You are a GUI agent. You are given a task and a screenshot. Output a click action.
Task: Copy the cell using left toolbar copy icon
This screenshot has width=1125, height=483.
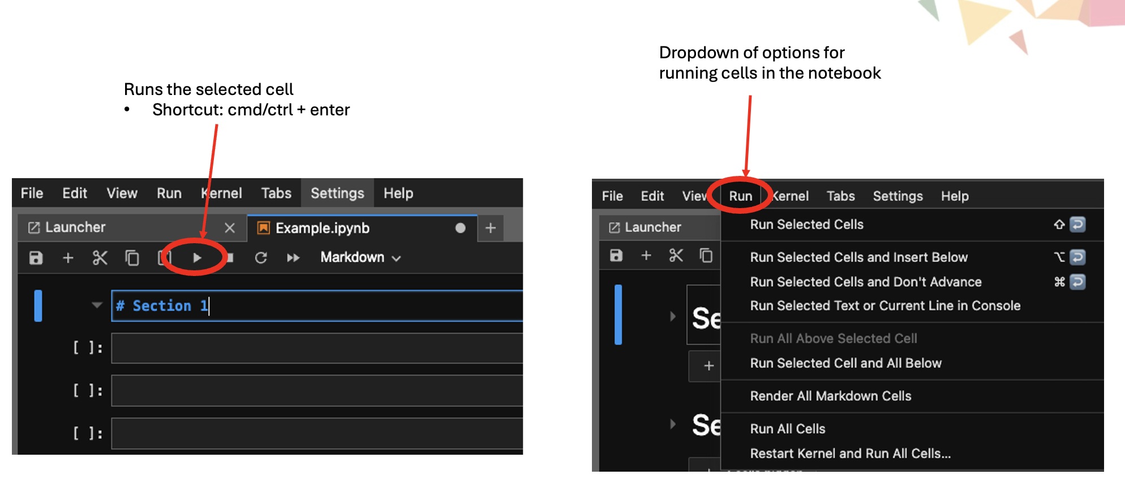coord(132,258)
